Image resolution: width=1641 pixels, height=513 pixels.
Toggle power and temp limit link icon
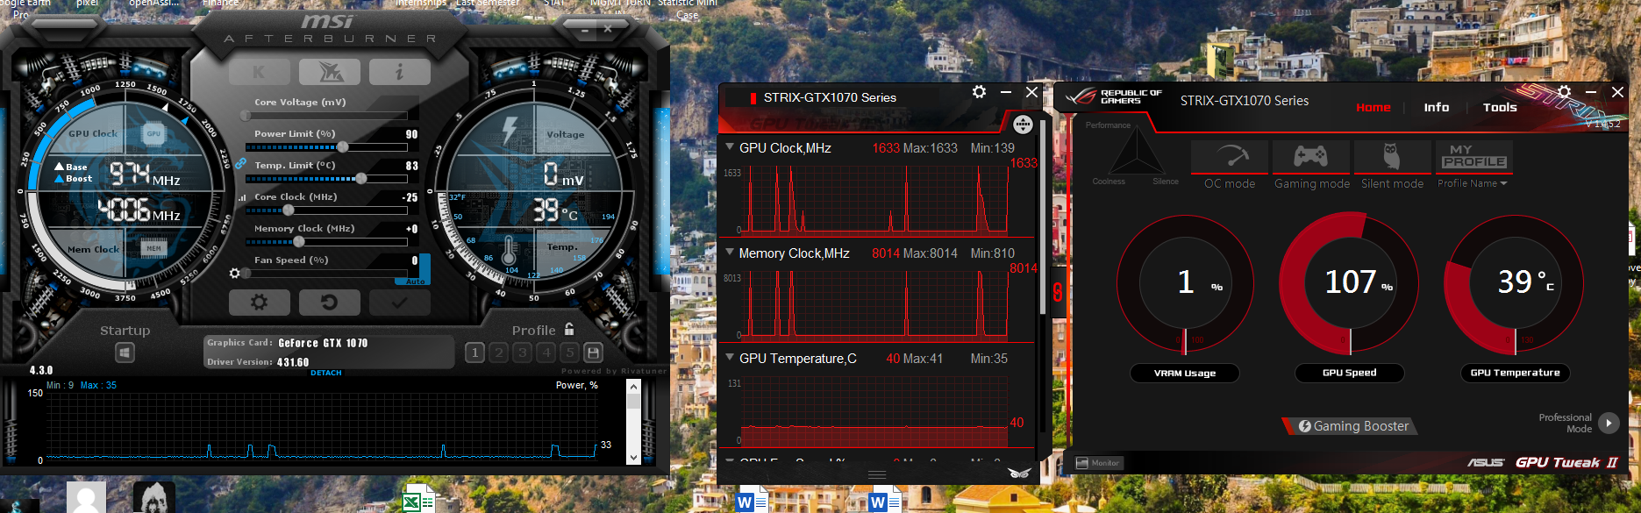(x=240, y=163)
